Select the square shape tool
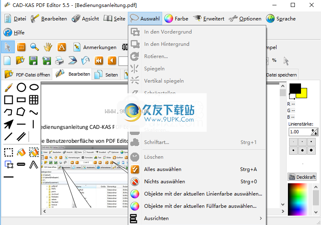 9,100
